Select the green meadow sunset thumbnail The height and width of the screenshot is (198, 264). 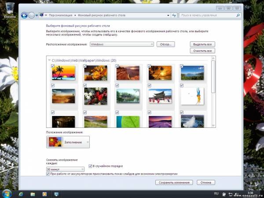95,122
